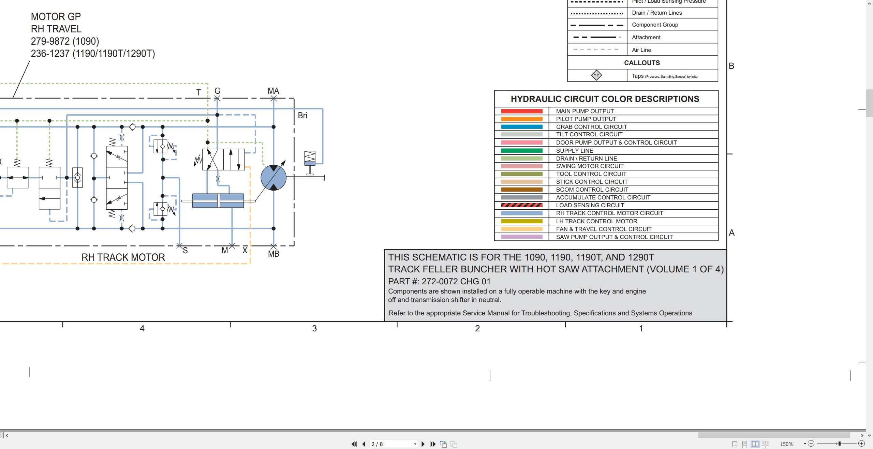The image size is (873, 449).
Task: Click the 'BOOM CONTROL CIRCUIT' text
Action: pyautogui.click(x=592, y=190)
